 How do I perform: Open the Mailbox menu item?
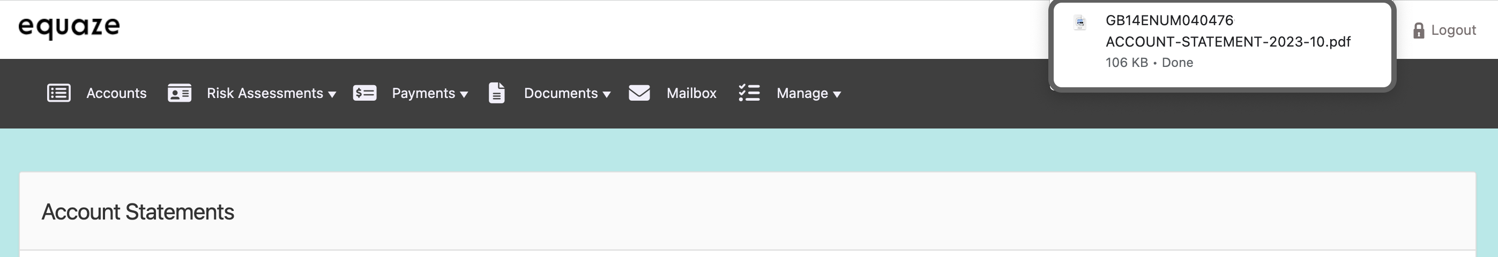691,93
